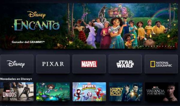Open the Hardy Boys thumbnail
This screenshot has width=180, height=106.
coord(125,92)
